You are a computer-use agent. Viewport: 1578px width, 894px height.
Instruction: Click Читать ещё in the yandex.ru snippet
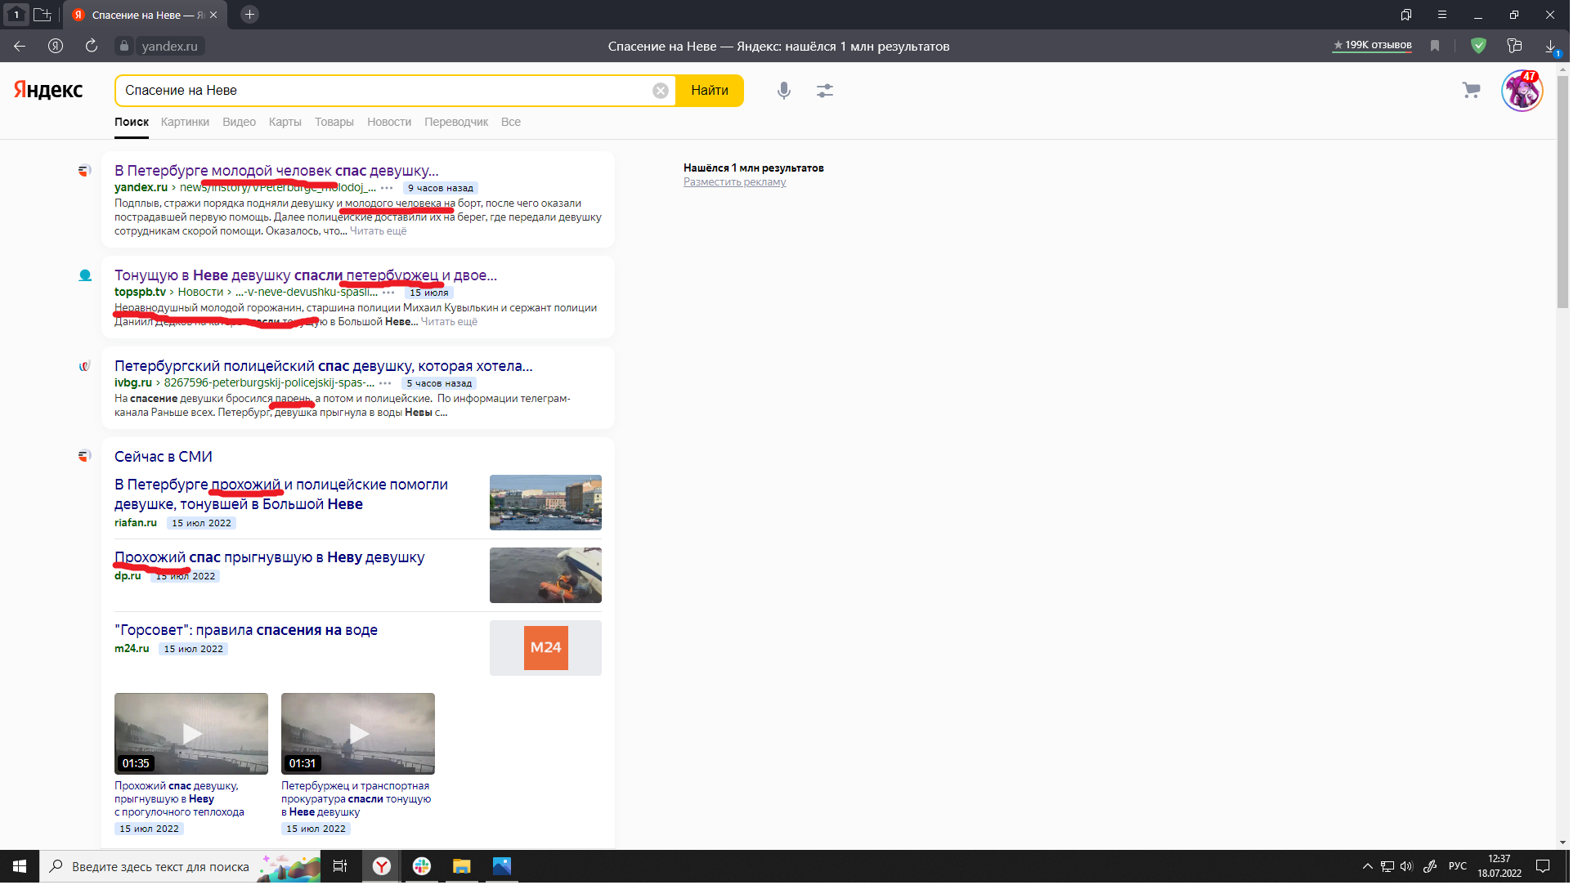point(378,231)
